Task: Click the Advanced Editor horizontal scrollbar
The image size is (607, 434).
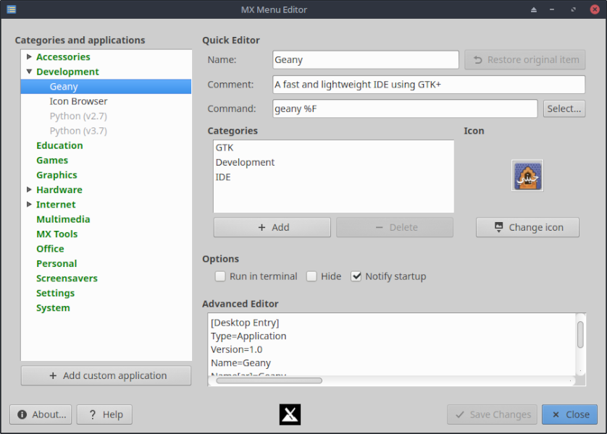Action: coord(269,380)
